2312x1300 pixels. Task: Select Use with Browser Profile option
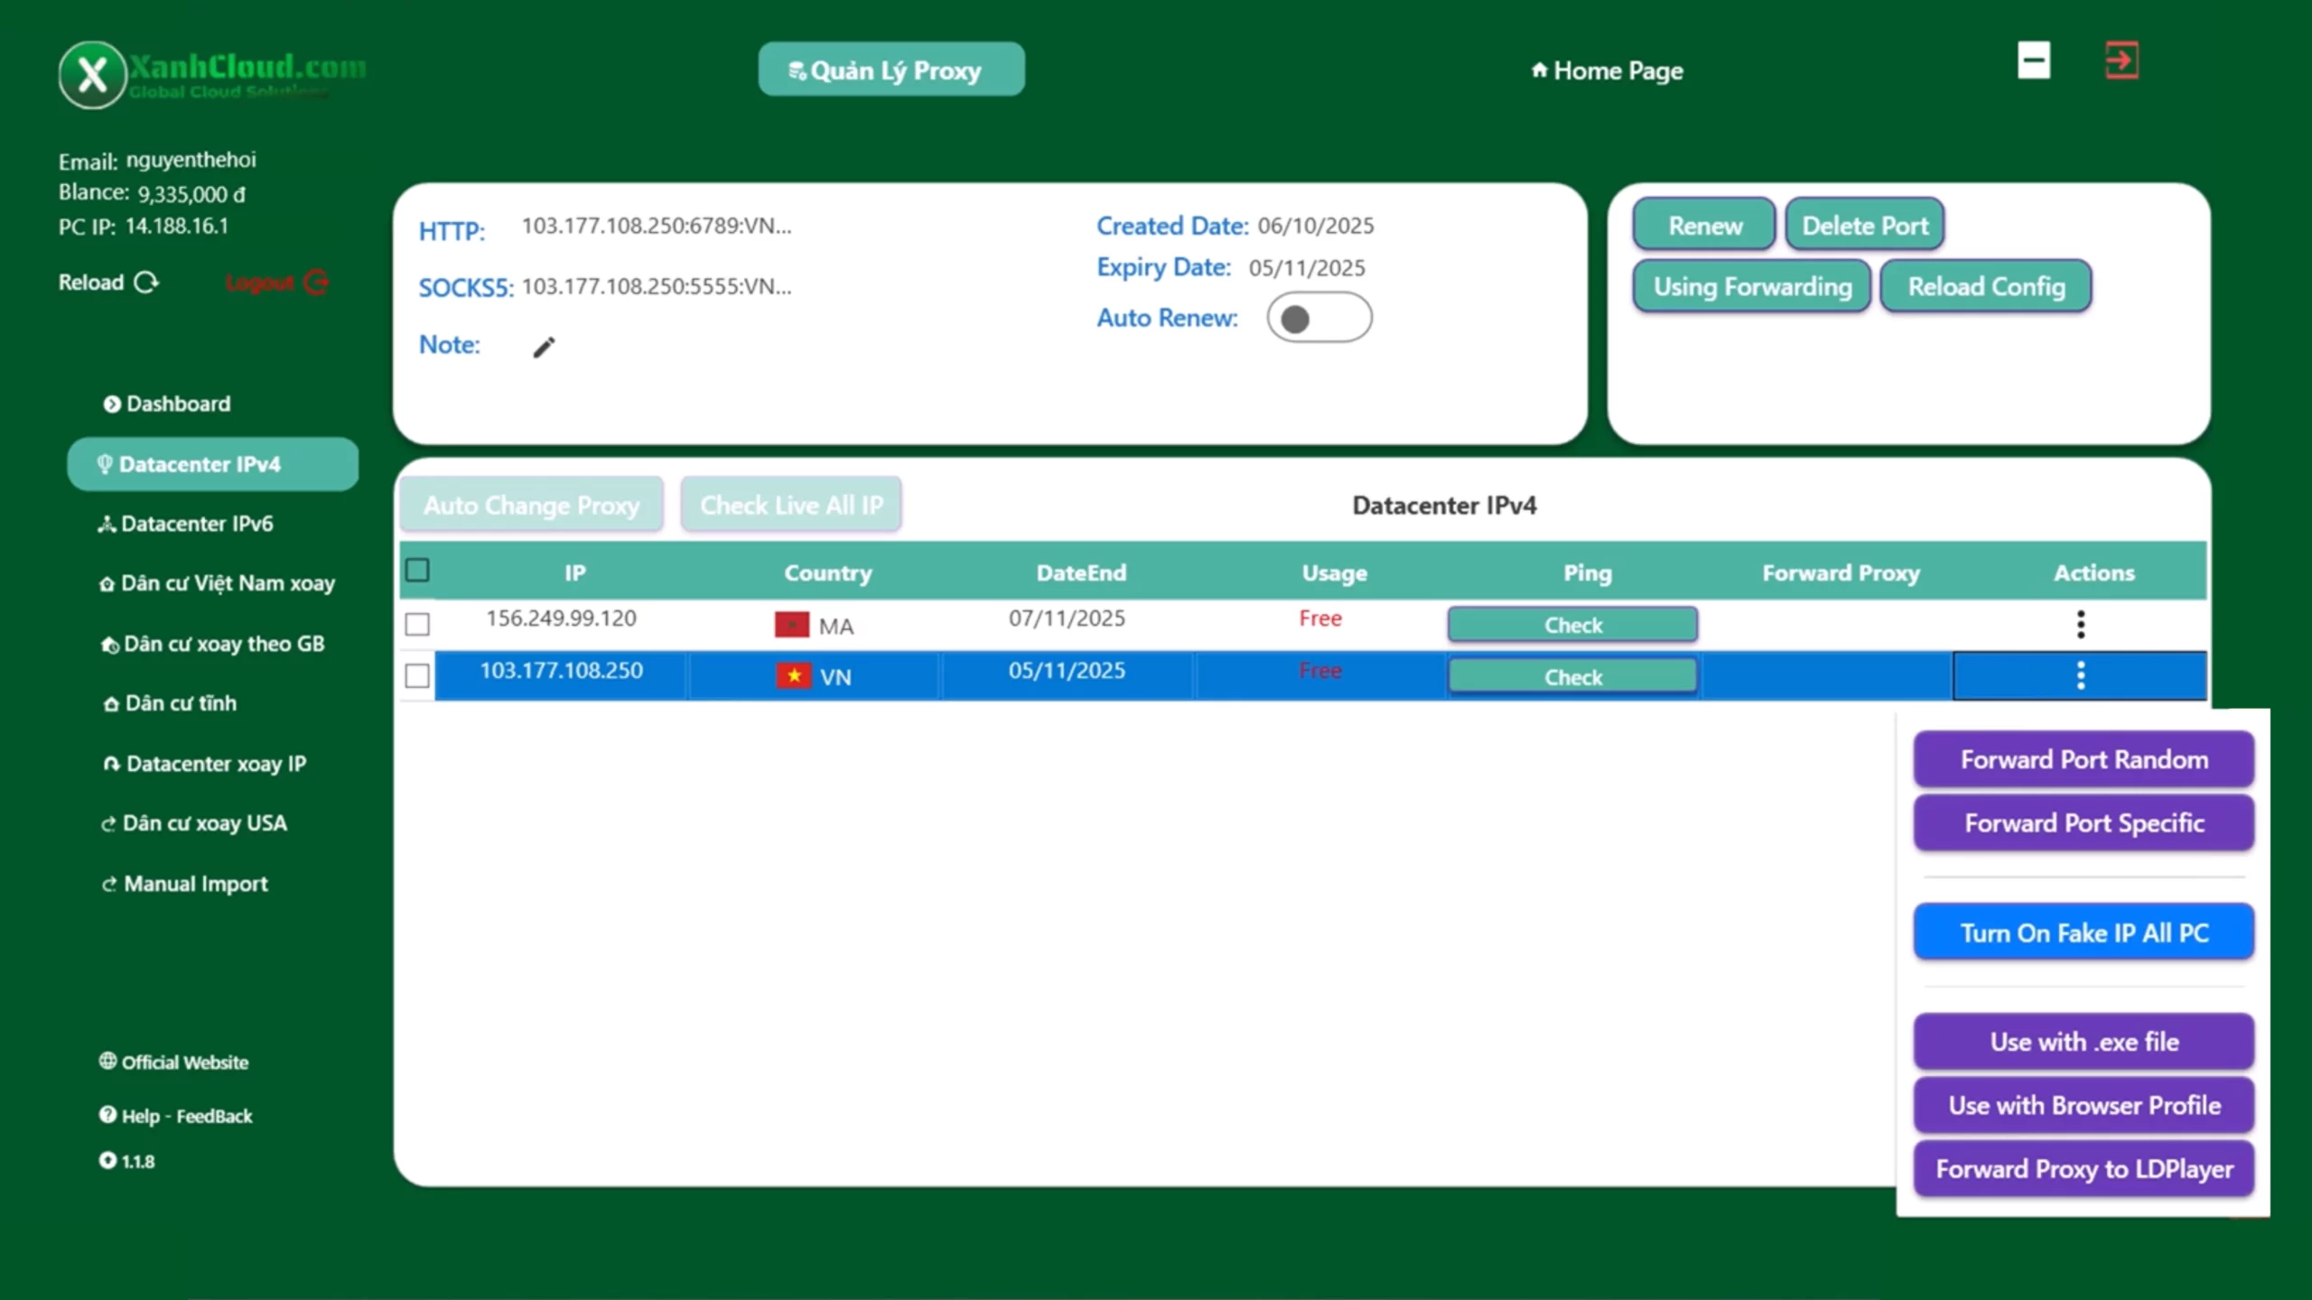(2084, 1105)
